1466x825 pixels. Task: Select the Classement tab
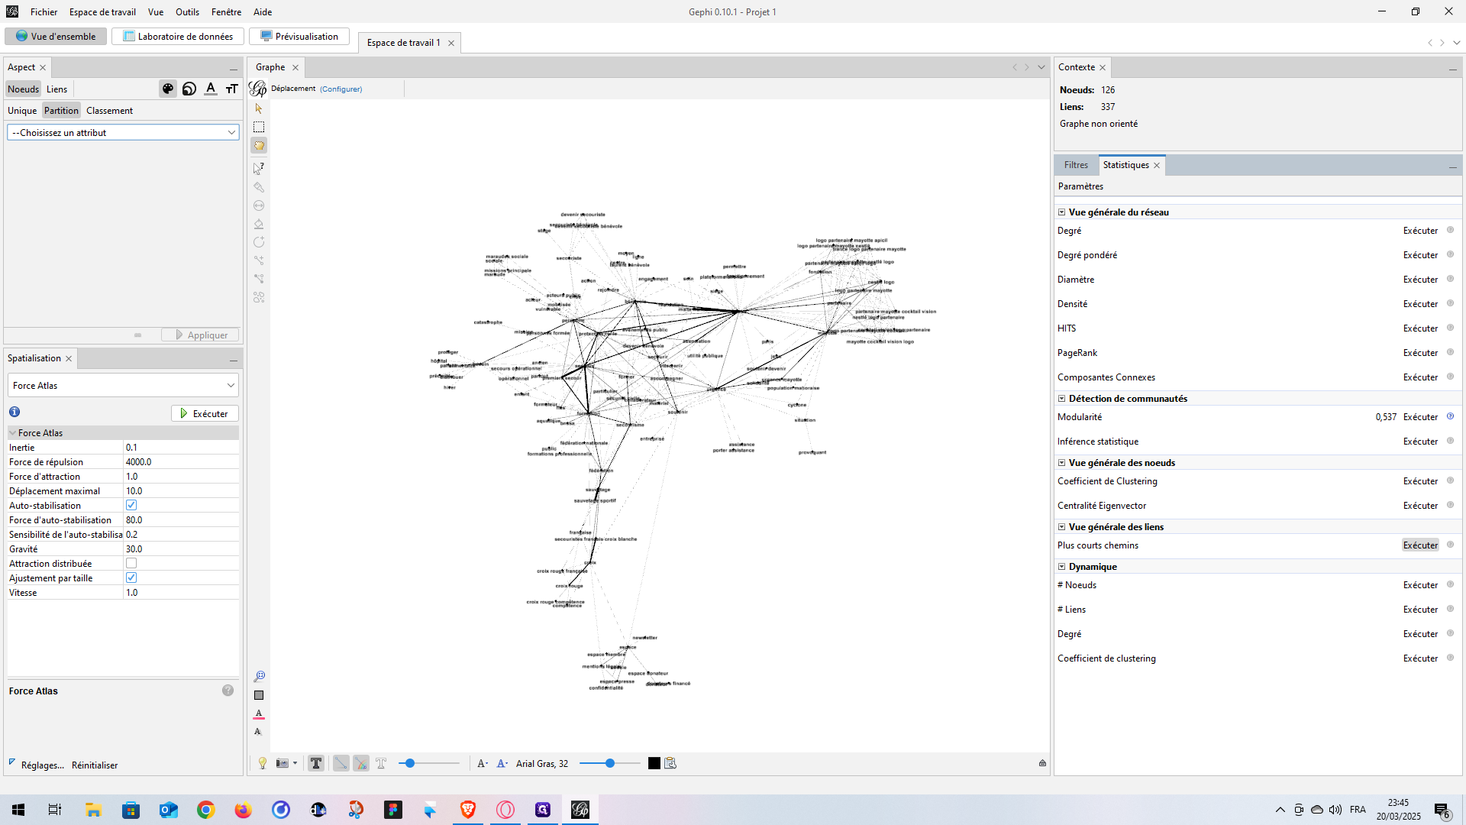coord(109,111)
